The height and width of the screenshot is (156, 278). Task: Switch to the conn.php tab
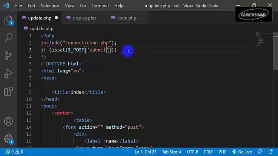pos(127,18)
